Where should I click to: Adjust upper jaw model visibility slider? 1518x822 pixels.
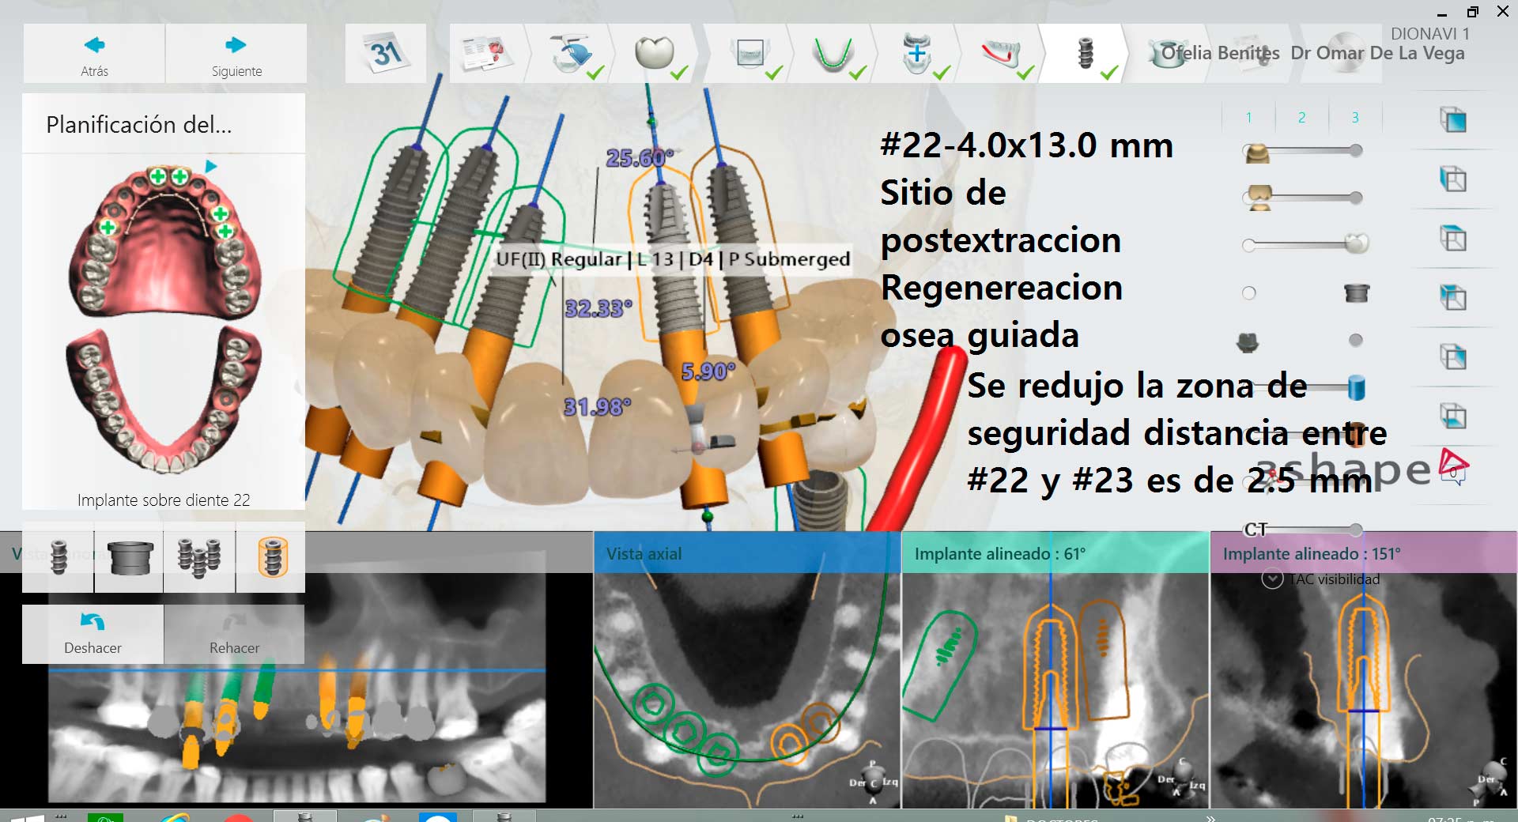click(x=1302, y=151)
